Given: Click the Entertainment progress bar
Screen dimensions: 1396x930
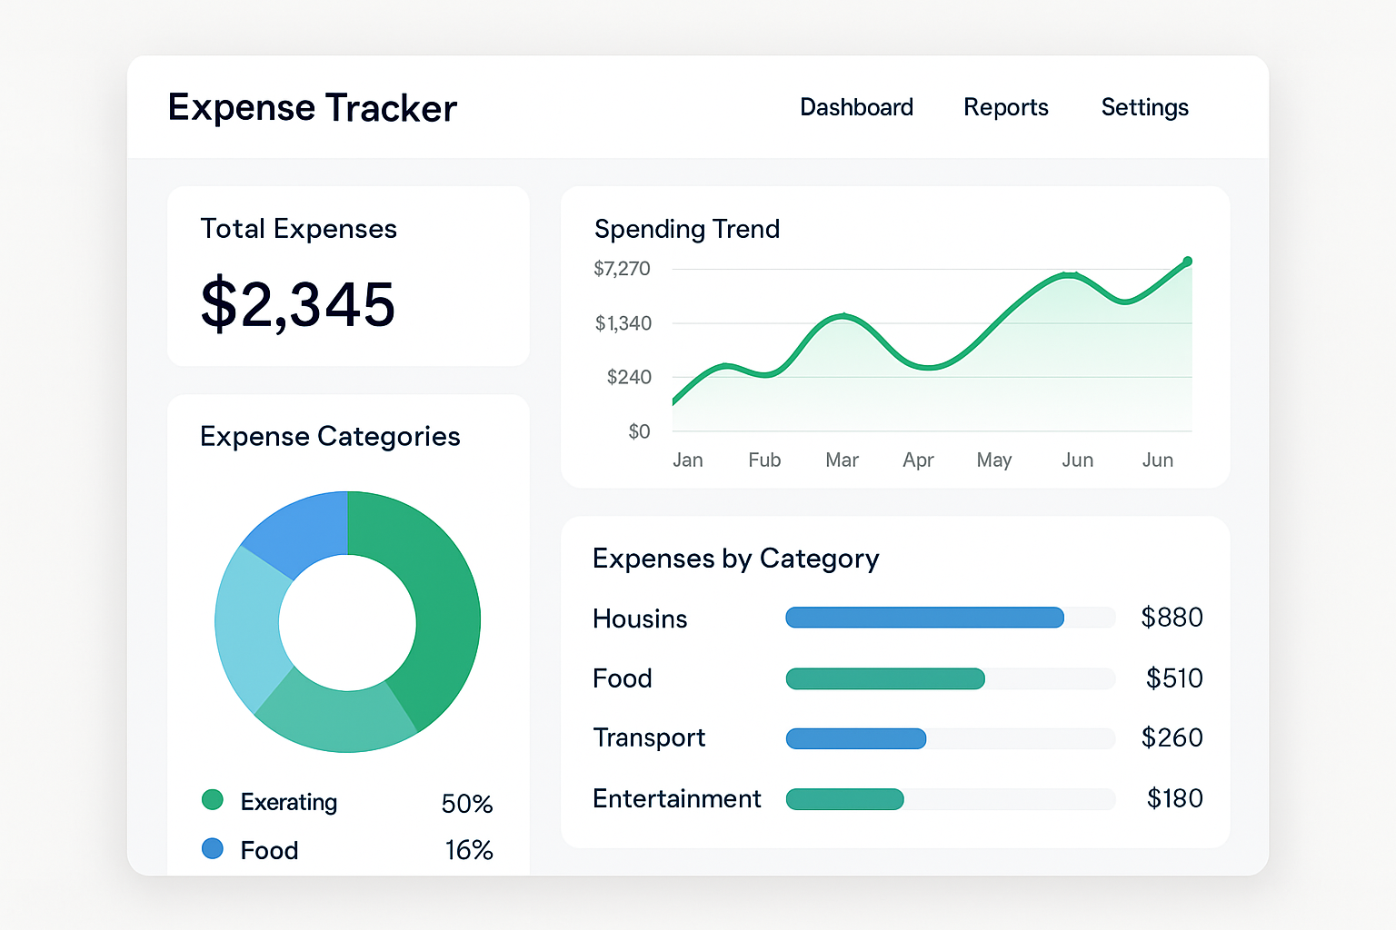Looking at the screenshot, I should (x=844, y=799).
